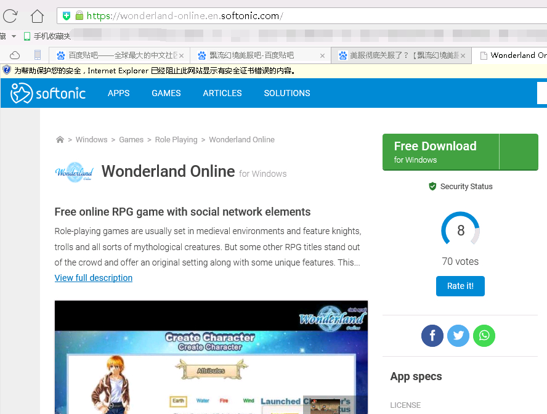Go to Role Playing breadcrumb link
Screen dimensions: 547x414
[176, 139]
